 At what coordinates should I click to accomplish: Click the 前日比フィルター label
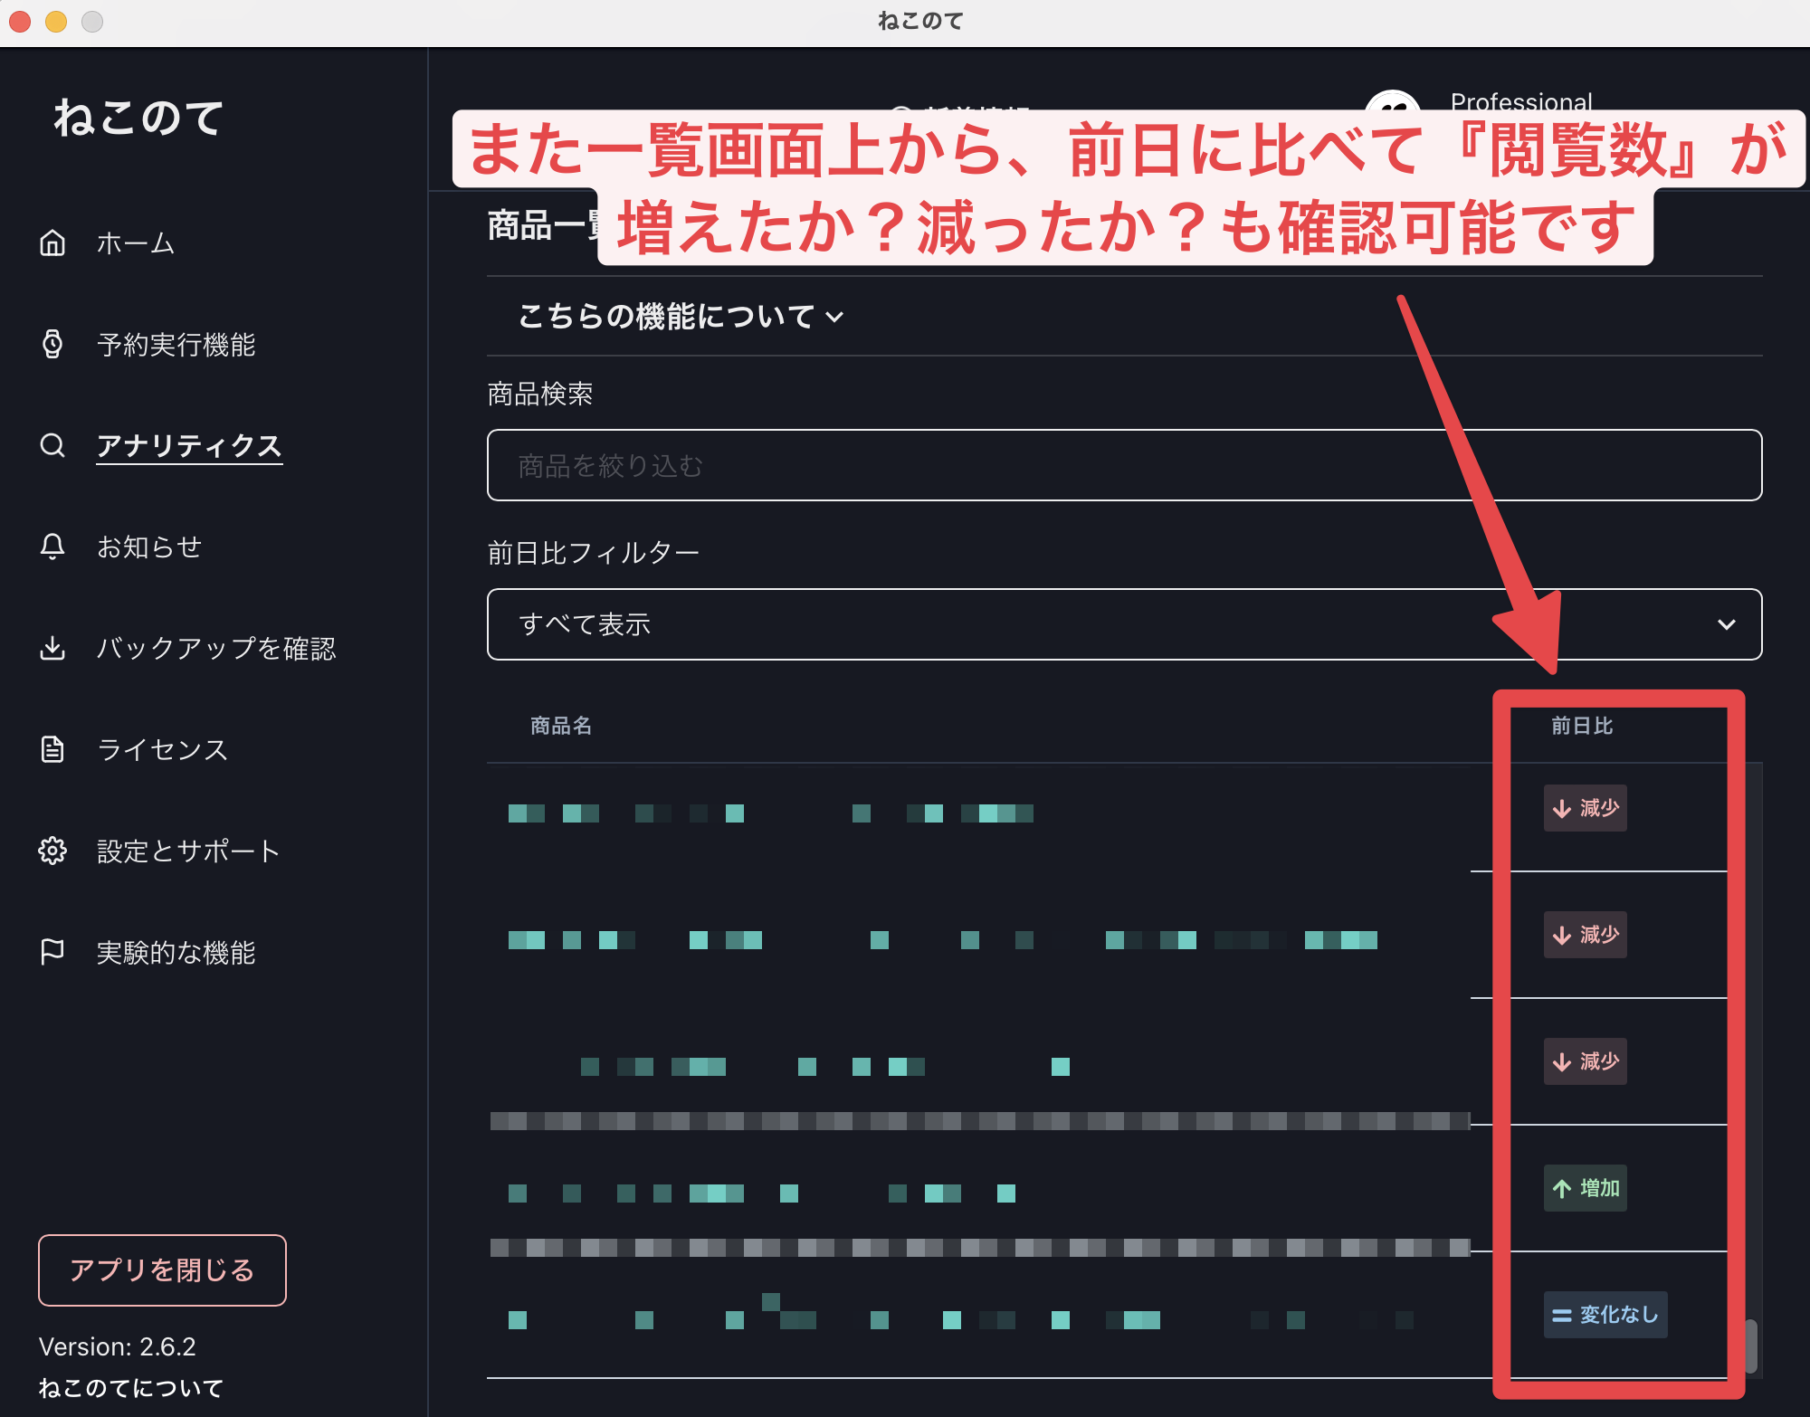594,553
